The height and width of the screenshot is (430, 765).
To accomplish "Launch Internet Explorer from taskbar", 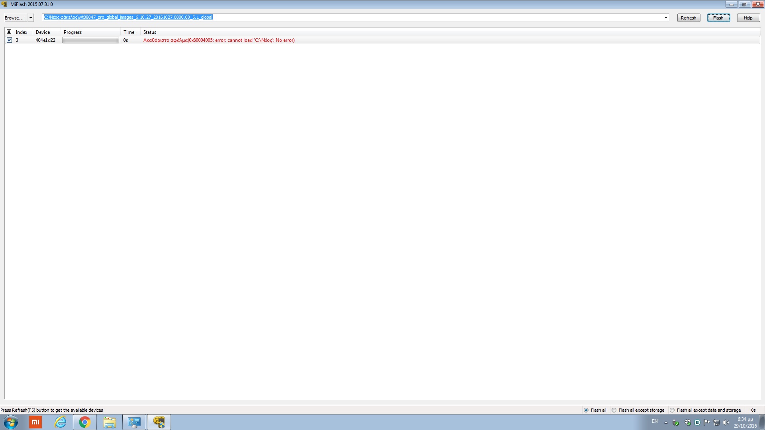I will (60, 422).
